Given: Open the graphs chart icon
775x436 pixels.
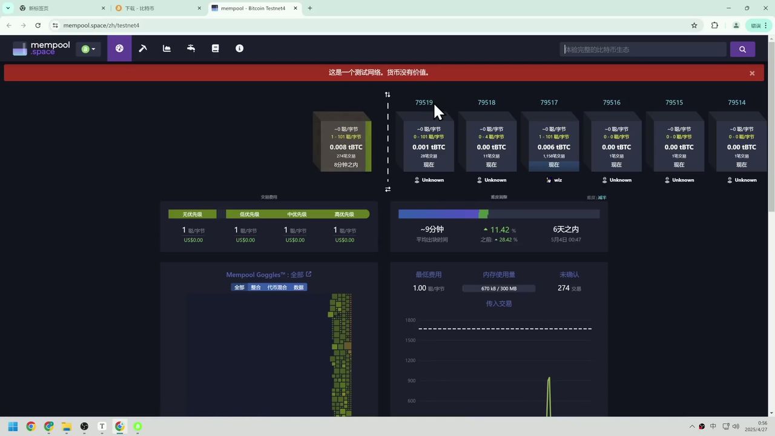Looking at the screenshot, I should pyautogui.click(x=167, y=48).
